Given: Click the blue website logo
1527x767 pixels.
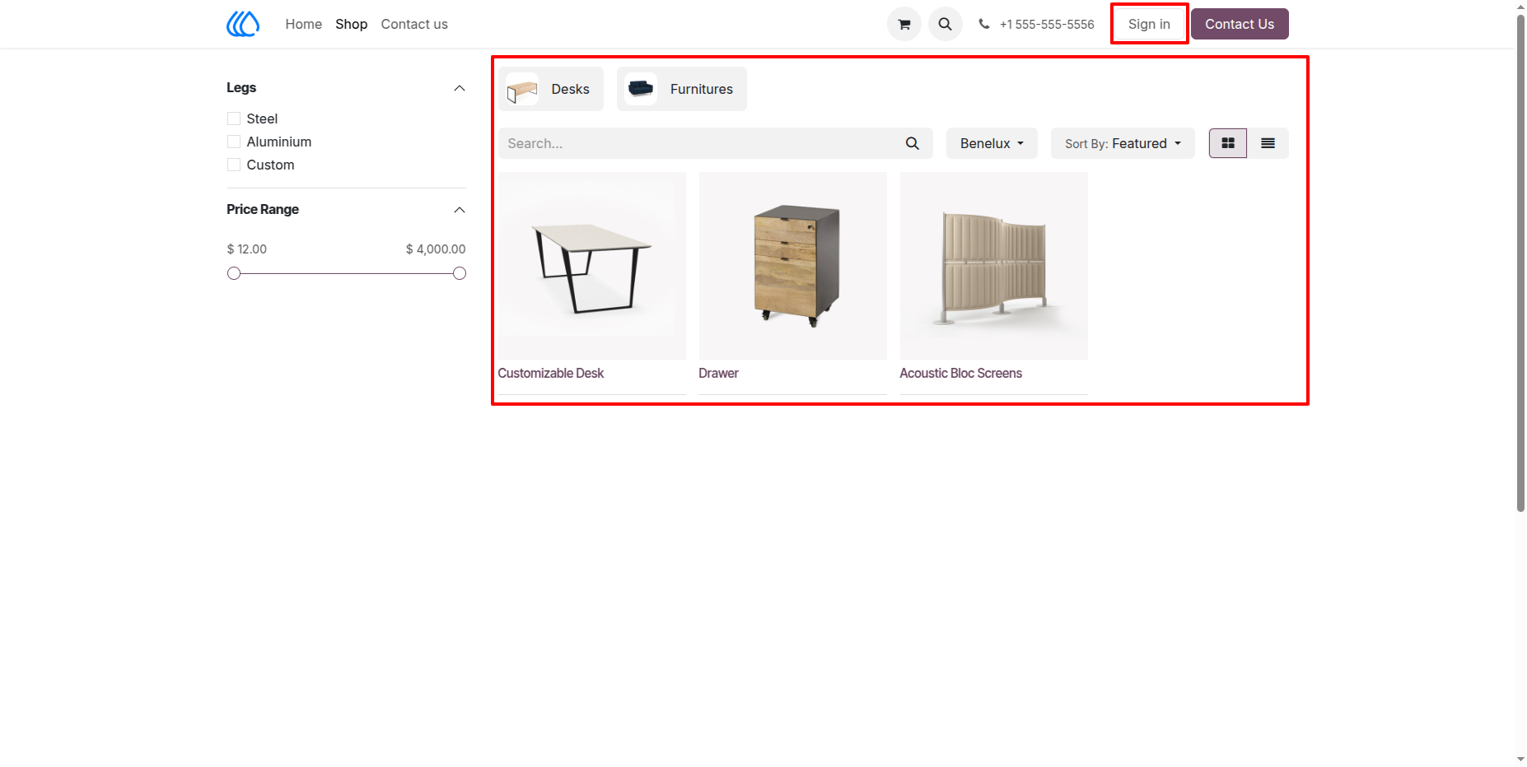Looking at the screenshot, I should [243, 24].
